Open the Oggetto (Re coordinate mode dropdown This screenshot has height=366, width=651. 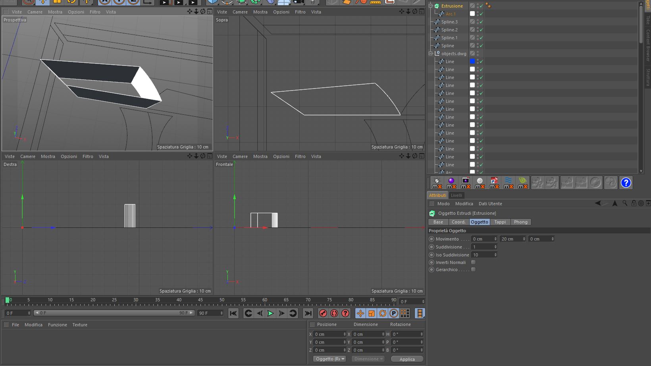330,359
